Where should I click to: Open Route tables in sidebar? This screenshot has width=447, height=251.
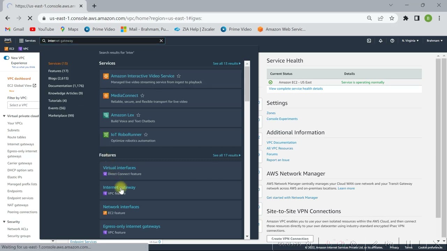[x=17, y=137]
